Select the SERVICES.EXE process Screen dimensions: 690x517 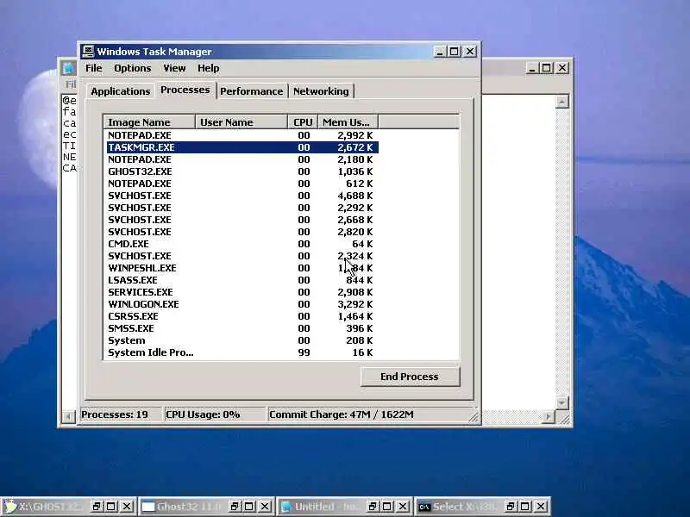click(x=241, y=292)
